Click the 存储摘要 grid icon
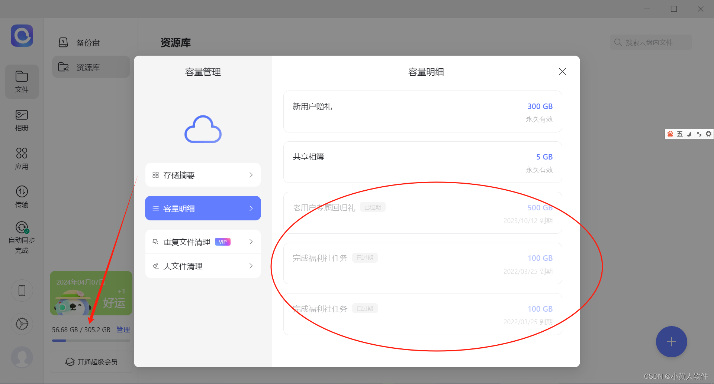 pyautogui.click(x=156, y=175)
